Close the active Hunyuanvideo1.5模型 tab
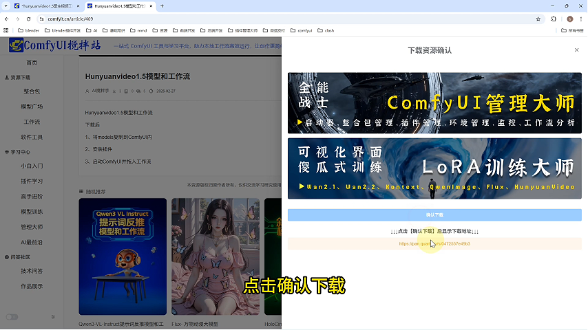This screenshot has height=330, width=588. point(151,6)
